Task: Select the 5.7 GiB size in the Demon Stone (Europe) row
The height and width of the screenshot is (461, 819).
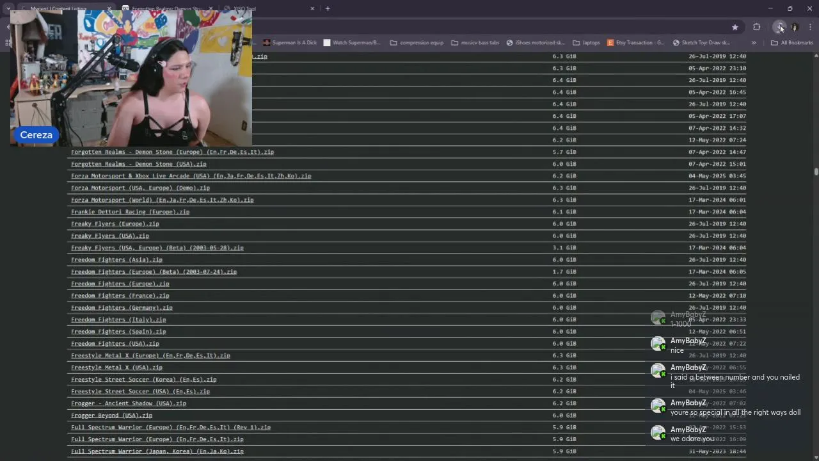Action: (564, 152)
